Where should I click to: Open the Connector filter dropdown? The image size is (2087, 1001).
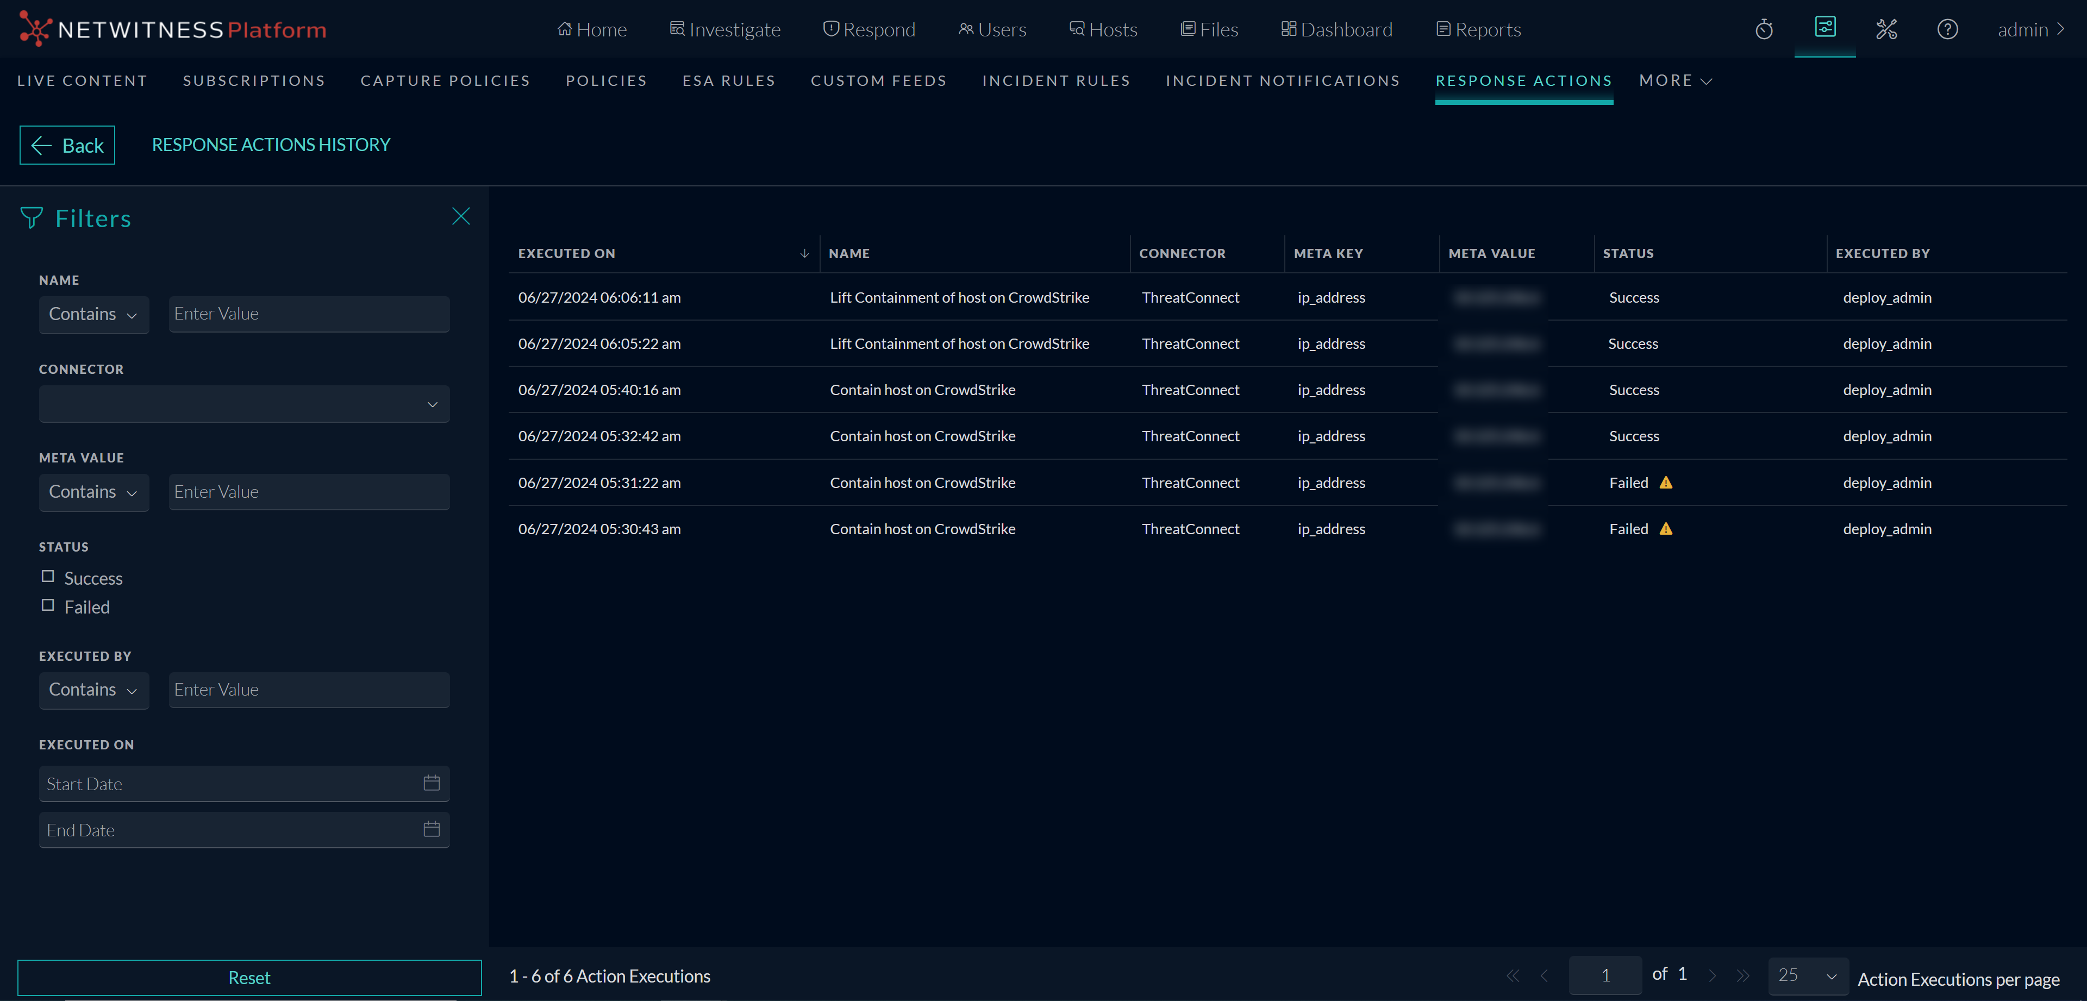point(244,403)
